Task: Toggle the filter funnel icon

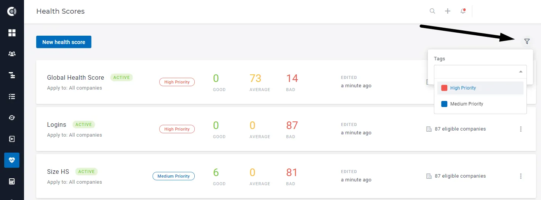Action: [x=527, y=41]
